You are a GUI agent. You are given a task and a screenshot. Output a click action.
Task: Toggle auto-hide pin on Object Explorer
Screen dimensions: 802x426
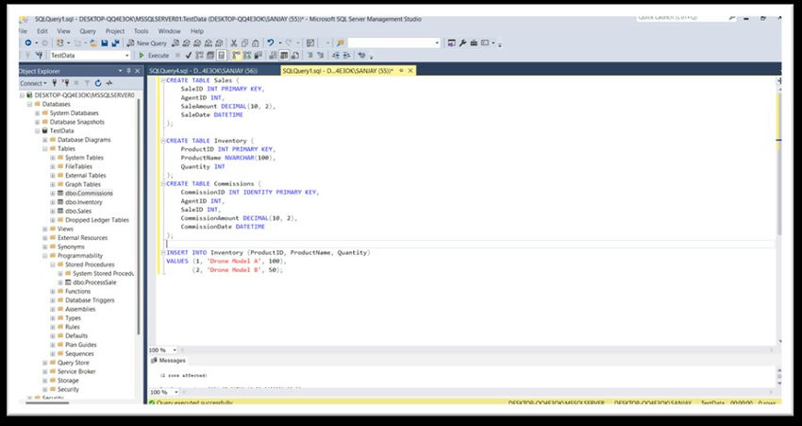[x=129, y=71]
